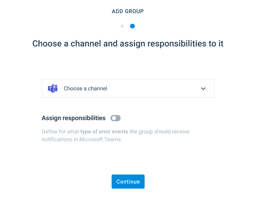Click the word 'Continue' inside the button
Screen dimensions: 253x215
tap(128, 182)
